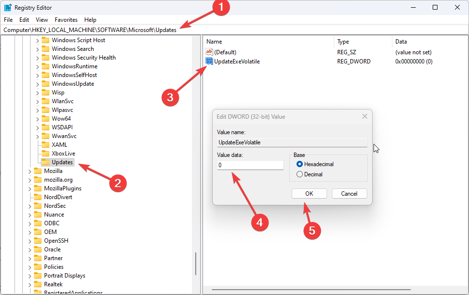Open the Edit menu
This screenshot has width=469, height=295.
(x=24, y=20)
